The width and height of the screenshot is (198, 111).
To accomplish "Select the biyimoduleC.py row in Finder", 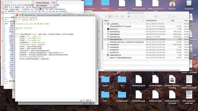I will click(x=146, y=39).
